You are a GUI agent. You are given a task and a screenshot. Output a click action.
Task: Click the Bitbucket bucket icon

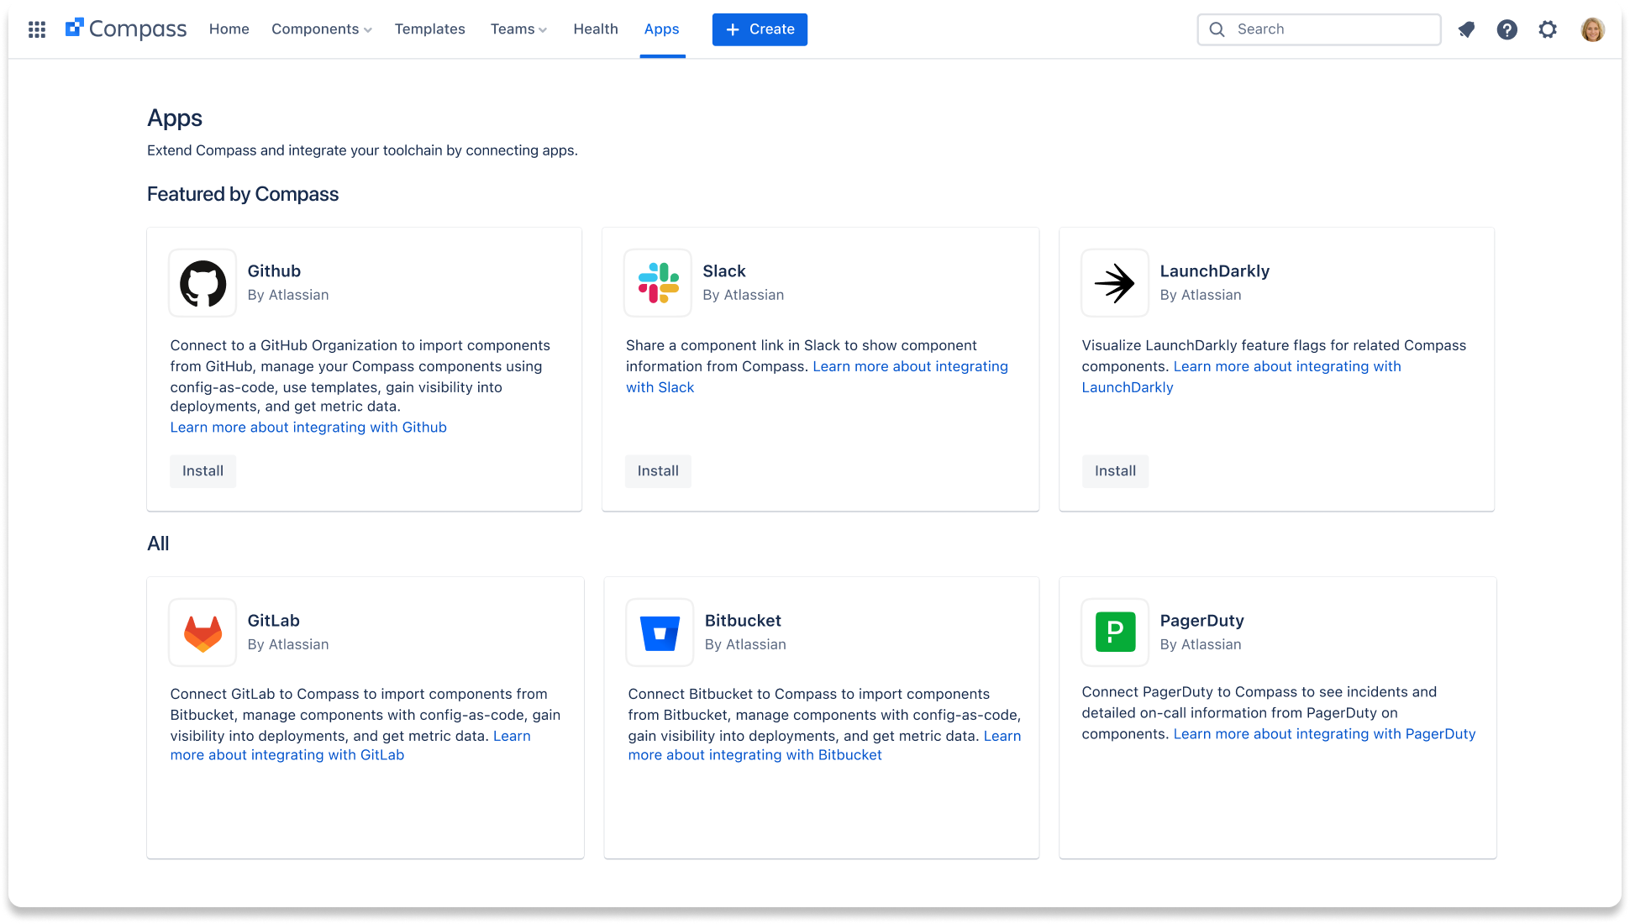point(659,633)
